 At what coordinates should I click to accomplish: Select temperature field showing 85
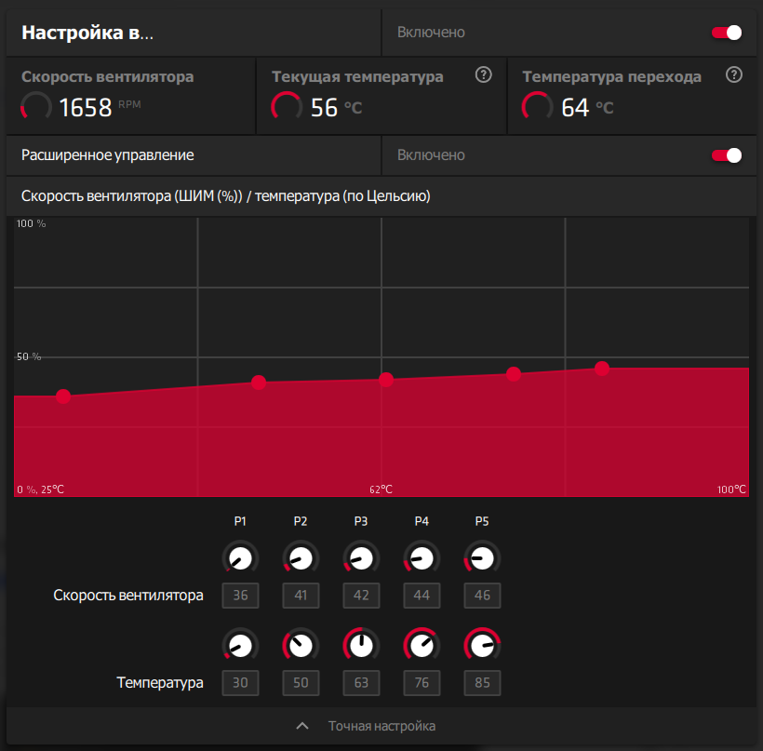(482, 683)
